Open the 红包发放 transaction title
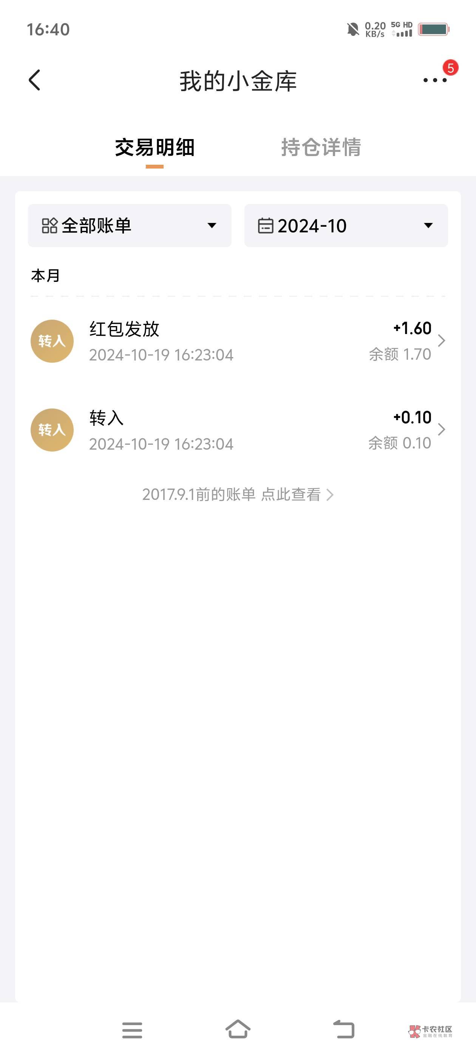The image size is (476, 1058). tap(124, 329)
